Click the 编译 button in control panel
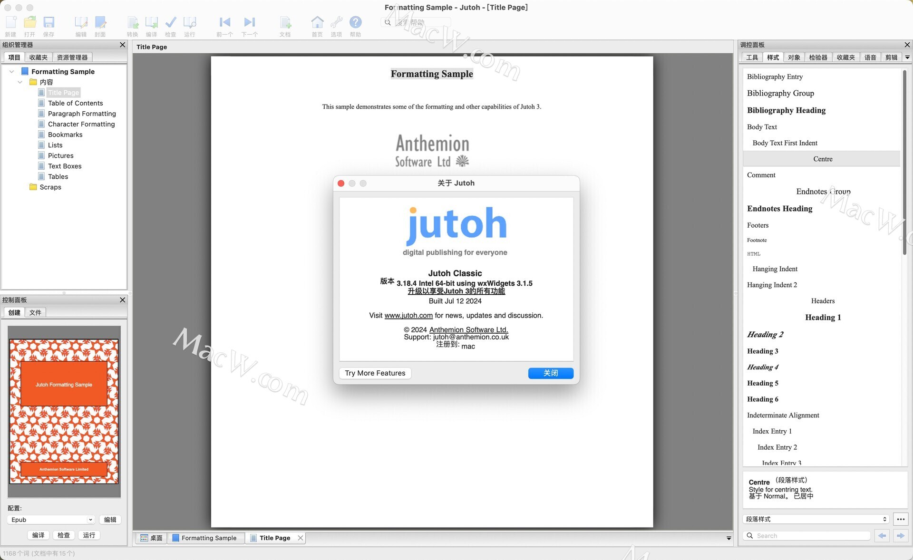Screen dimensions: 913x560 pos(39,535)
